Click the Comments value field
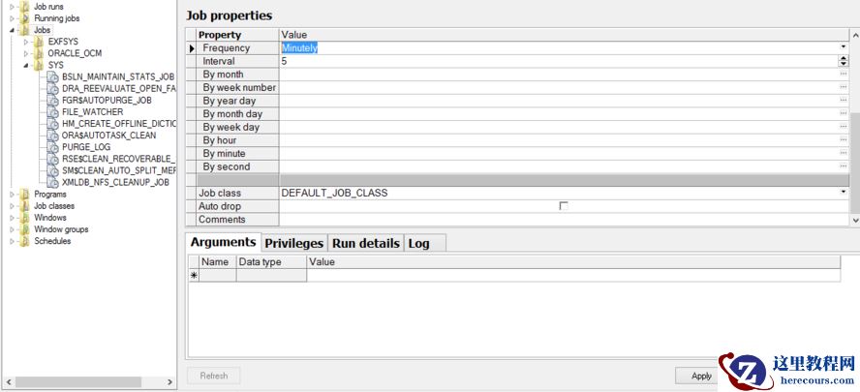Screen dimensions: 860x392 (564, 220)
